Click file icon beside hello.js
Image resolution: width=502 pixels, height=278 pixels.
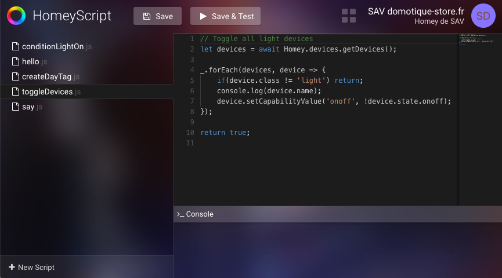point(15,61)
